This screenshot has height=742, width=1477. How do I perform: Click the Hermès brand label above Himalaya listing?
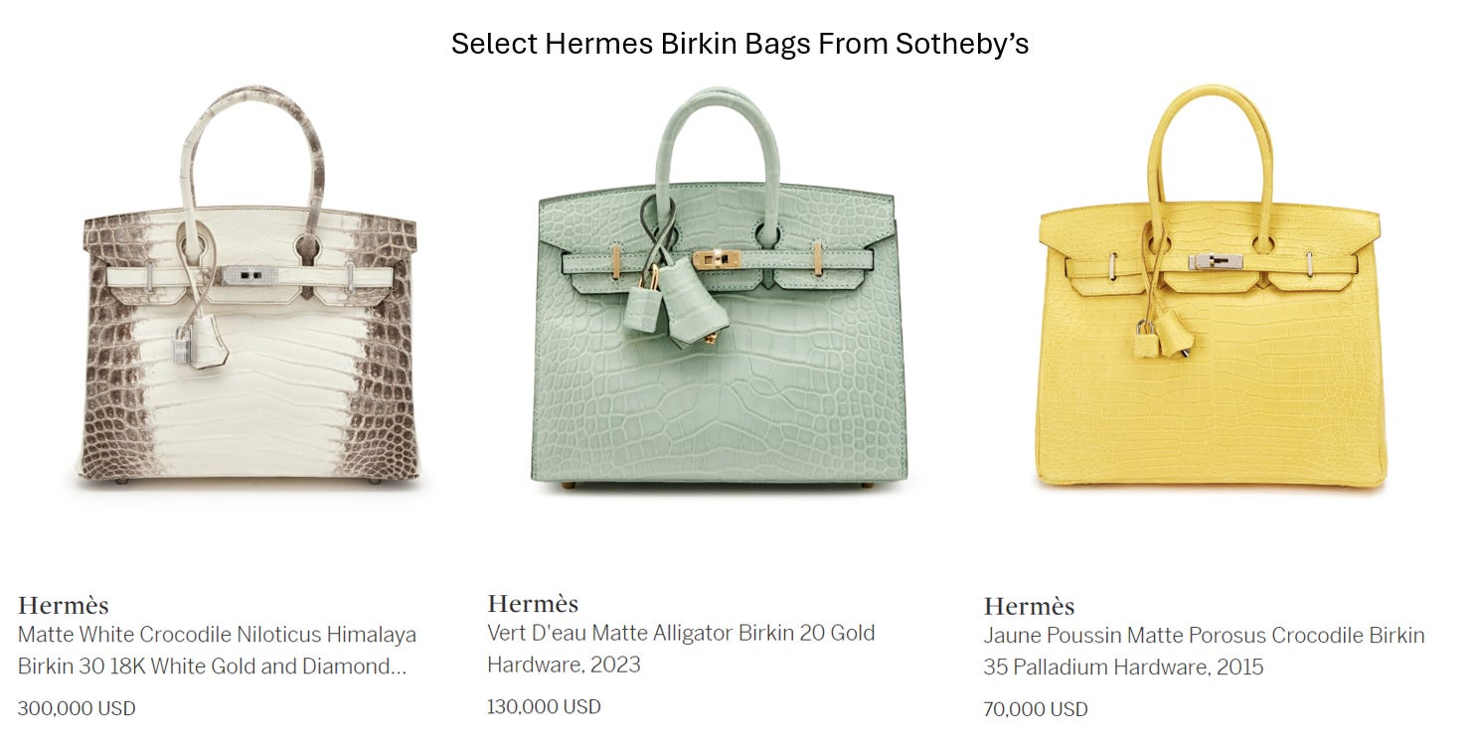point(63,605)
